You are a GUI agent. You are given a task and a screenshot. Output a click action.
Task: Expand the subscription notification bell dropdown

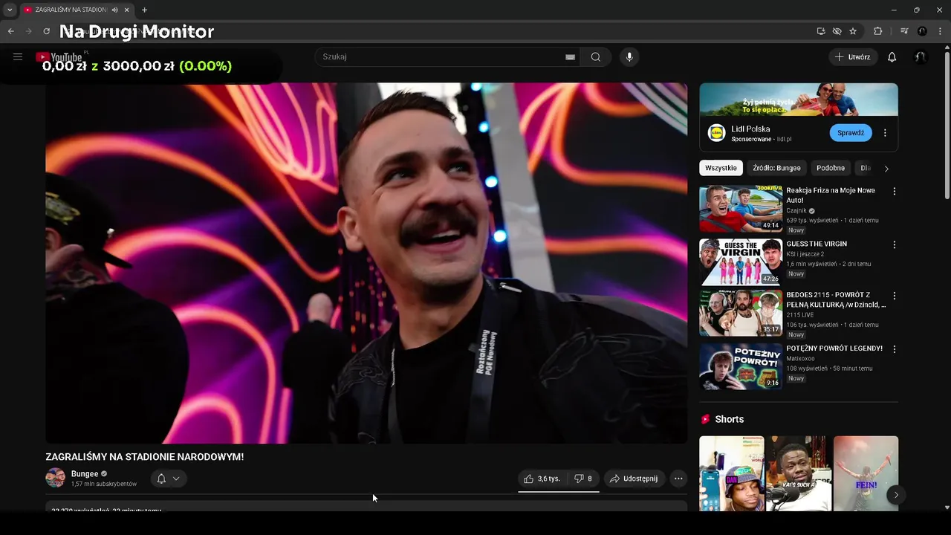pos(169,479)
